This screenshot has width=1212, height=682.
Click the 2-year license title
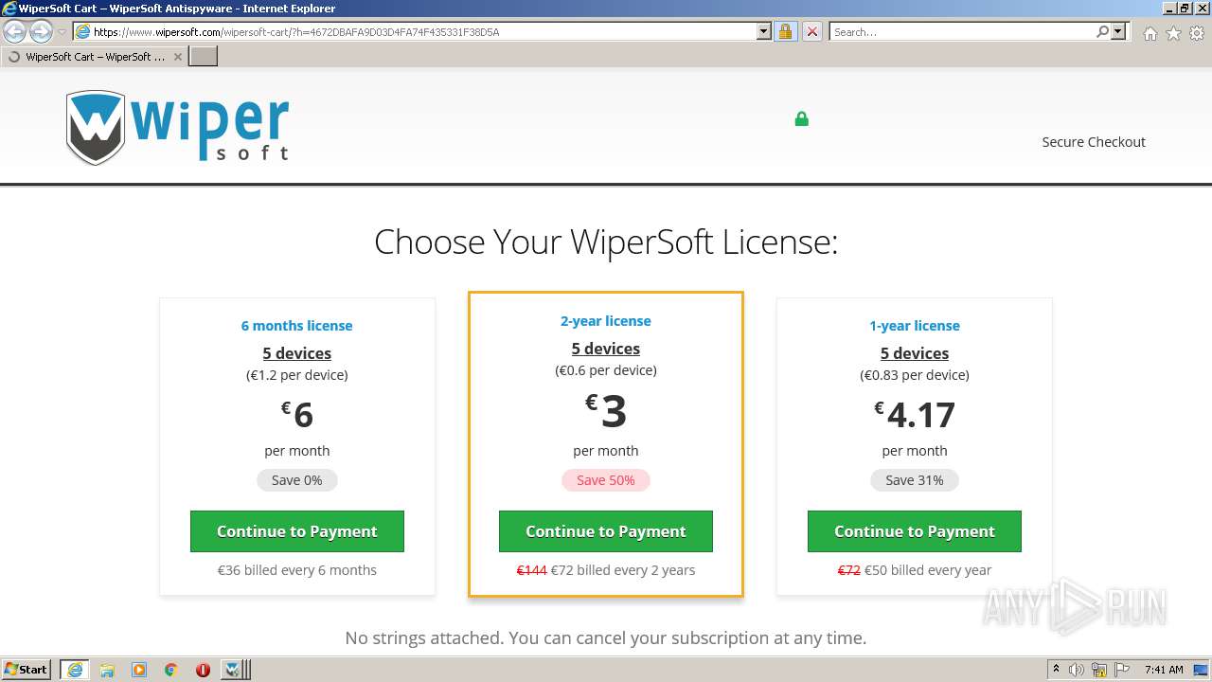click(x=606, y=321)
